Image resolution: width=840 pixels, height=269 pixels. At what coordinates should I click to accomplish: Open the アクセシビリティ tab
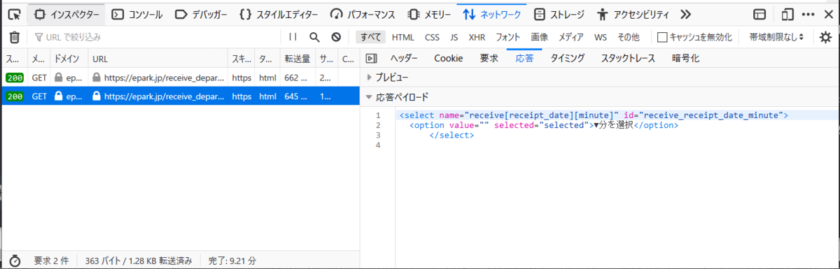tap(633, 14)
